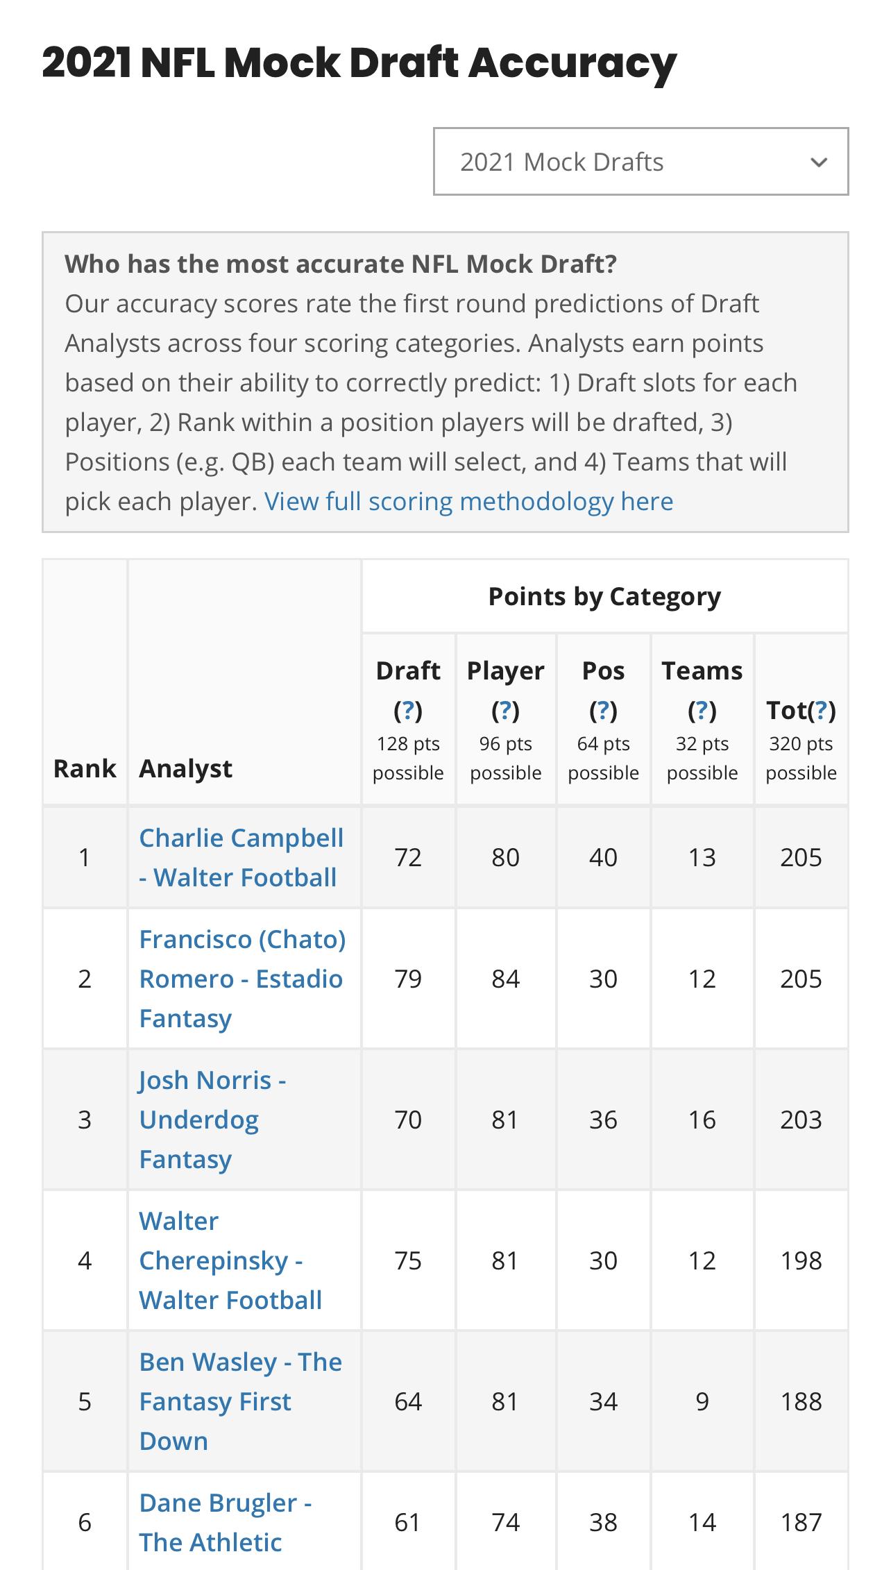The image size is (891, 1570).
Task: Click the 2021 NFL Mock Draft Accuracy heading
Action: pyautogui.click(x=359, y=62)
